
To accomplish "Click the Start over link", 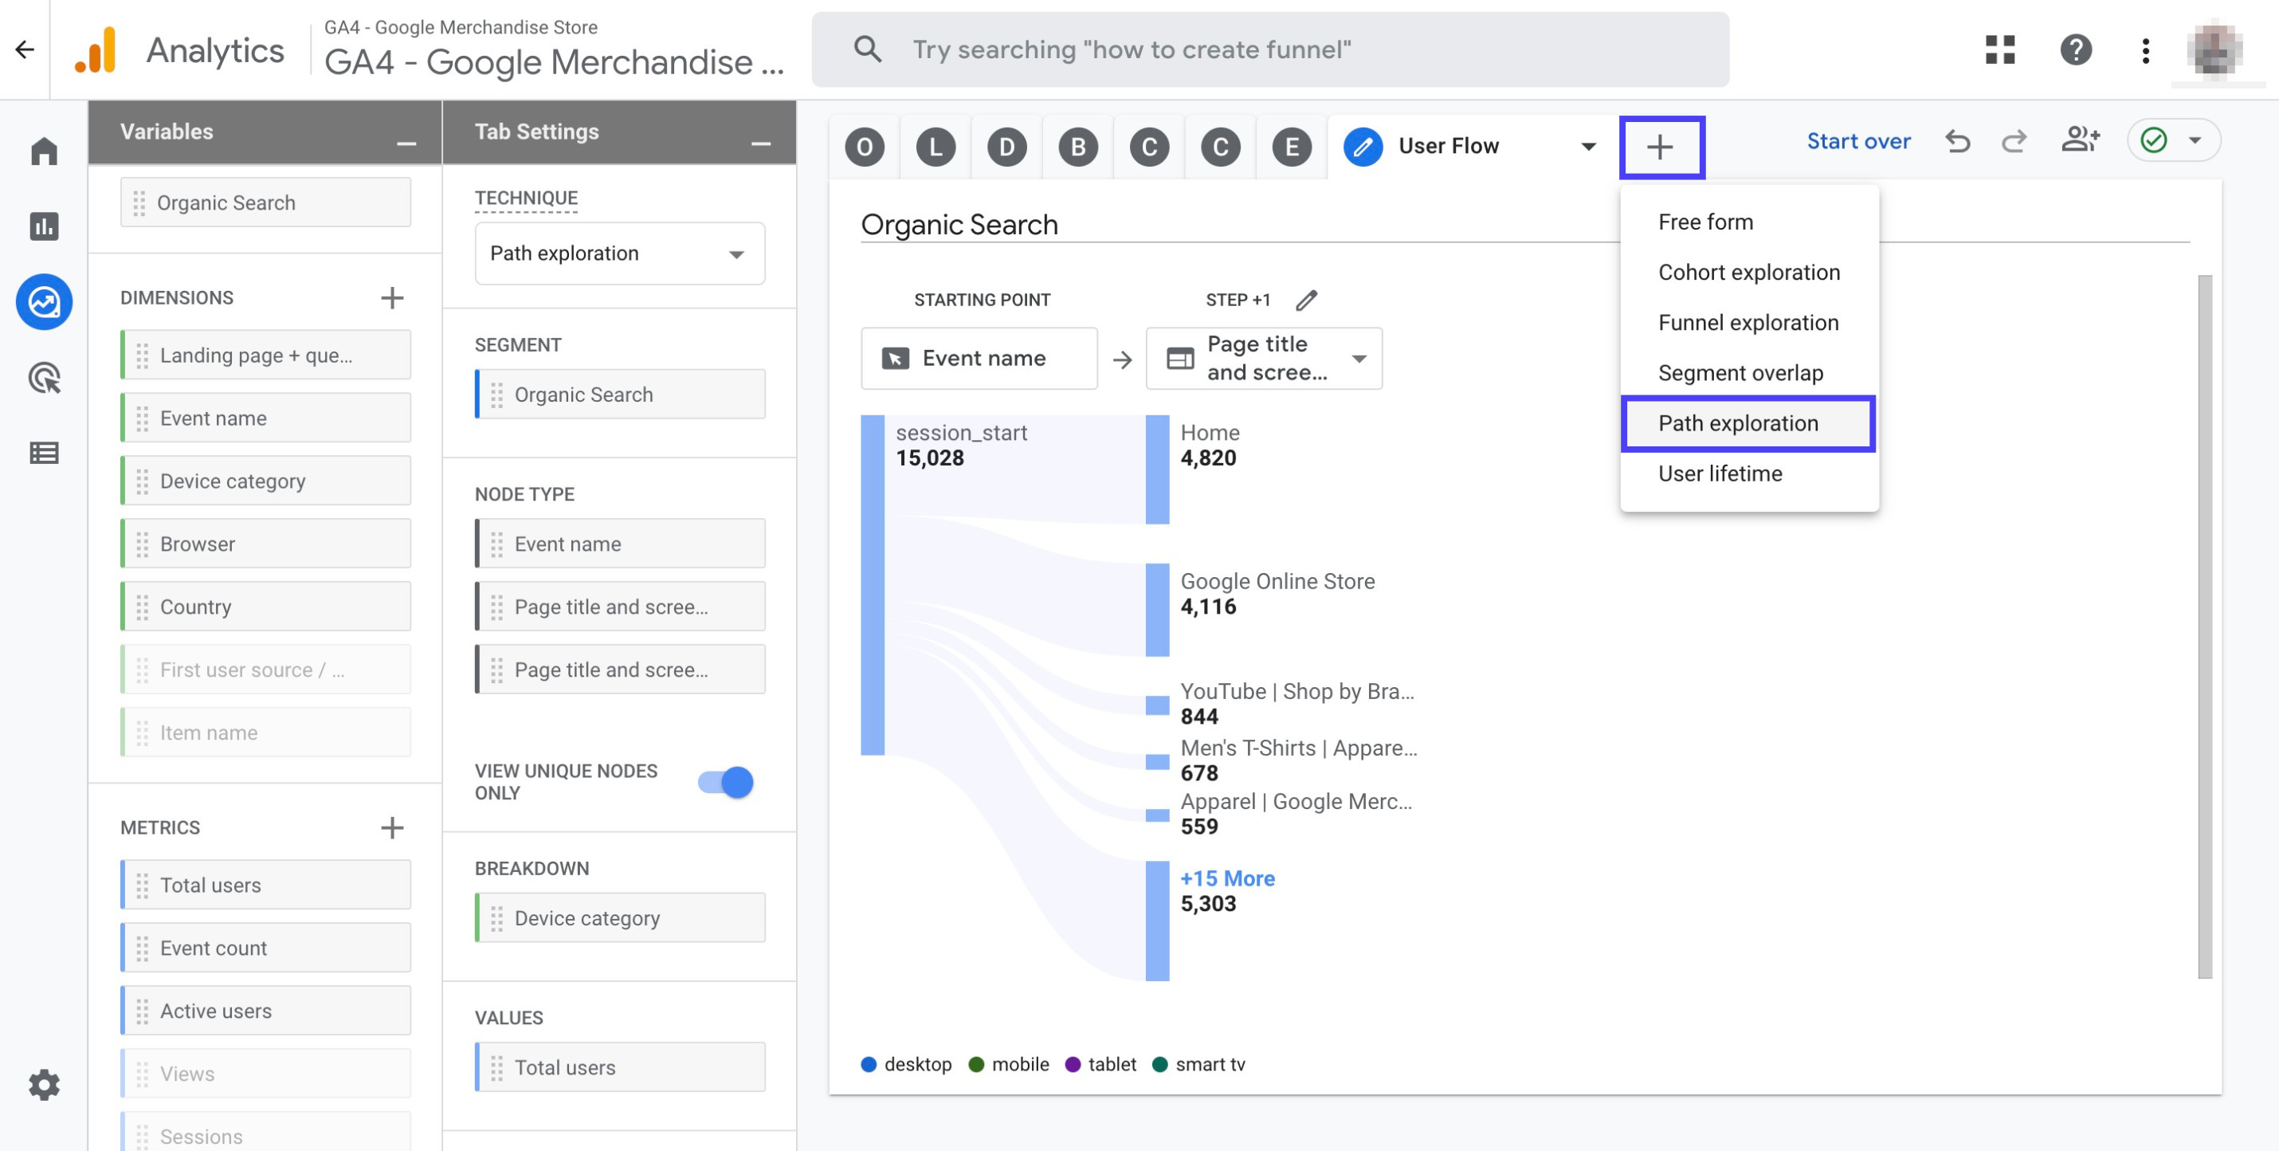I will (1858, 142).
